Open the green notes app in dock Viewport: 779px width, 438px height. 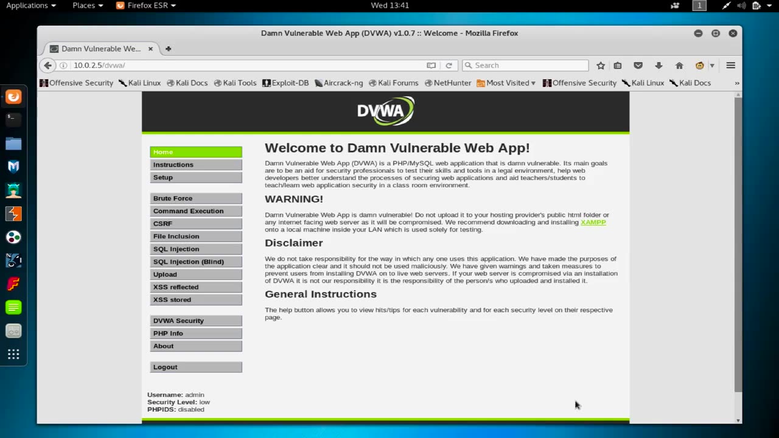(x=13, y=307)
